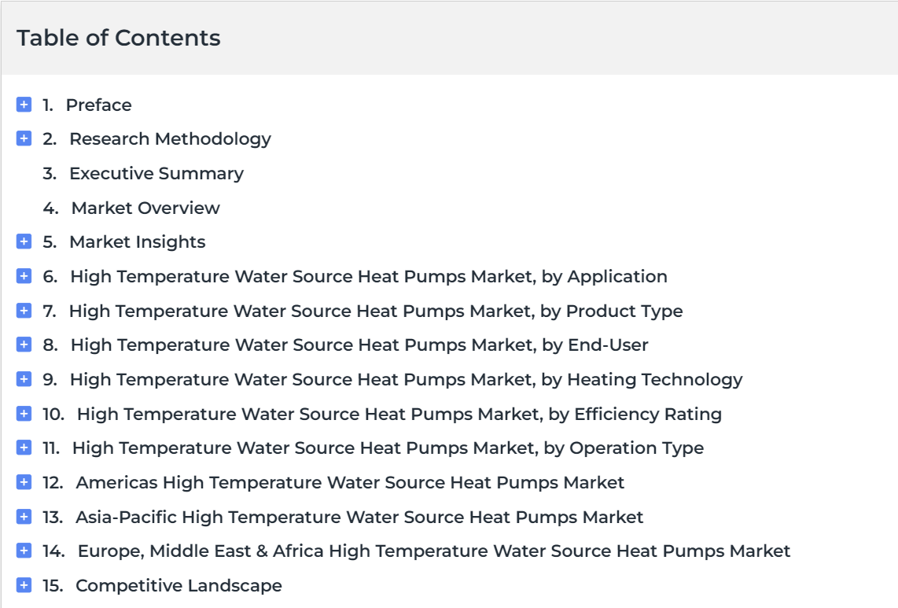The height and width of the screenshot is (608, 898).
Task: Expand the Preface section plus icon
Action: 24,105
